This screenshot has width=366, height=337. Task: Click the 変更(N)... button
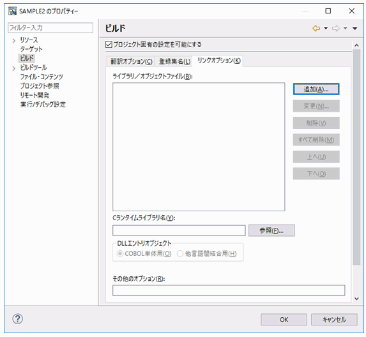coord(316,106)
